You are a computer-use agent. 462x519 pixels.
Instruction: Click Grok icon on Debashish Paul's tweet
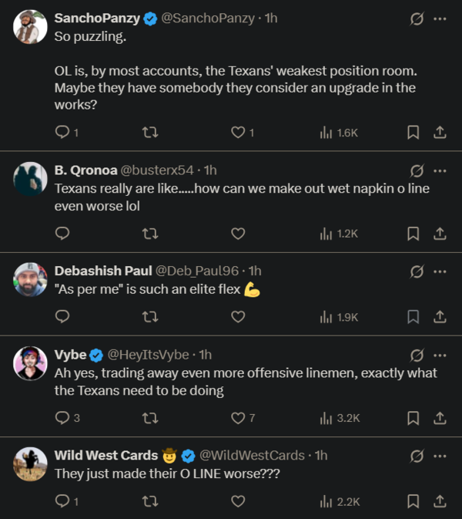tap(417, 271)
